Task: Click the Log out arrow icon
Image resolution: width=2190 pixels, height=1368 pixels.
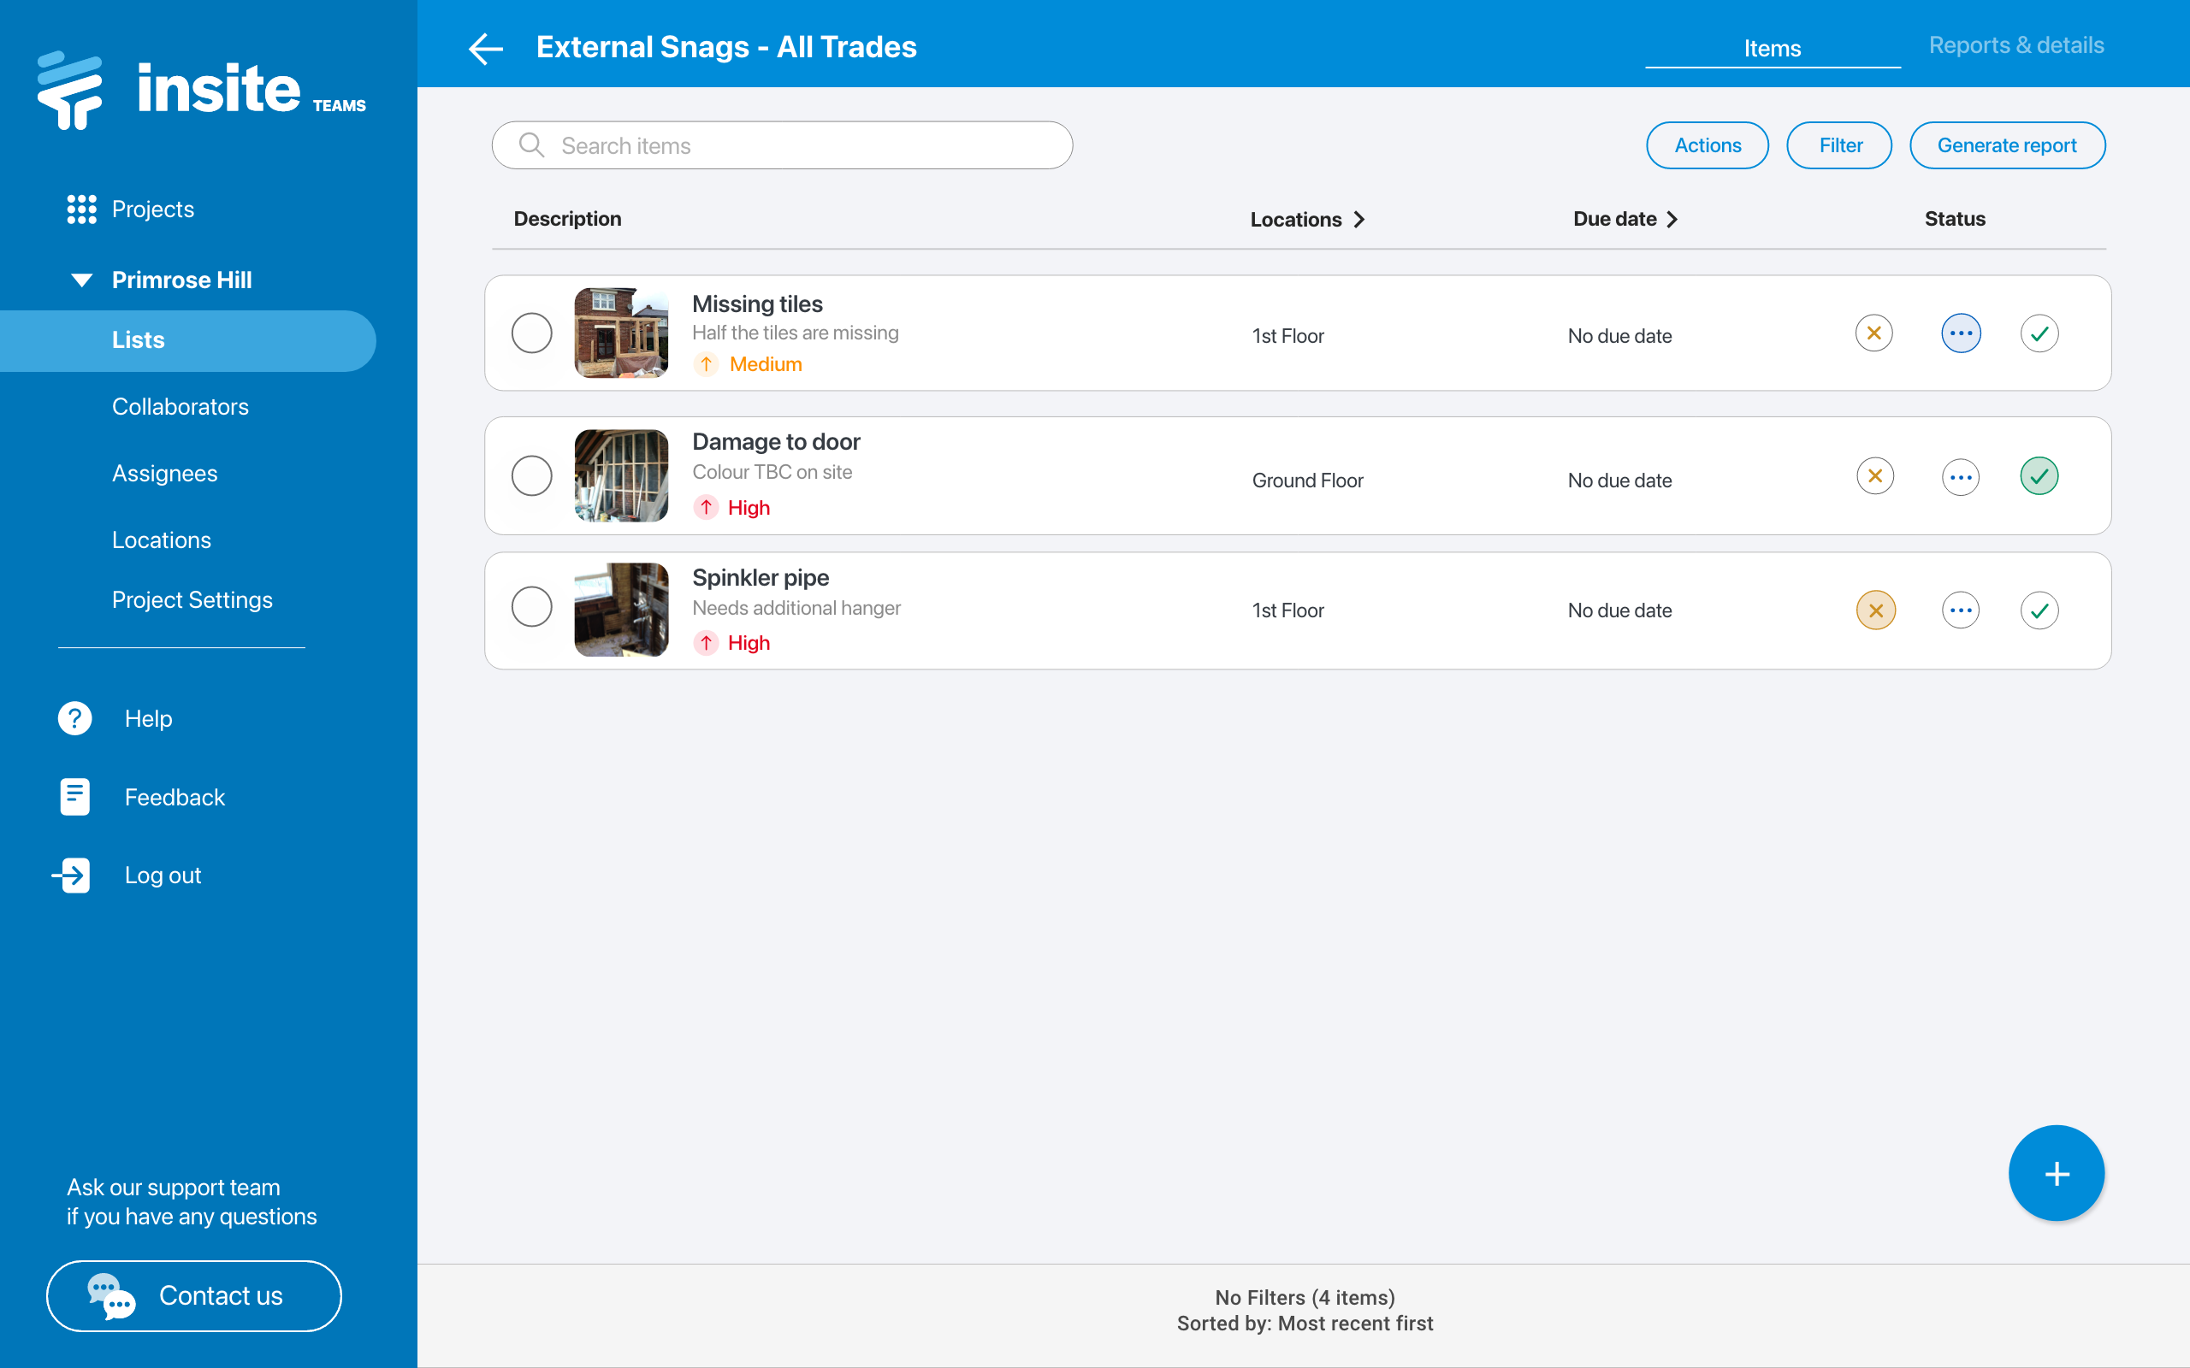Action: [x=72, y=875]
